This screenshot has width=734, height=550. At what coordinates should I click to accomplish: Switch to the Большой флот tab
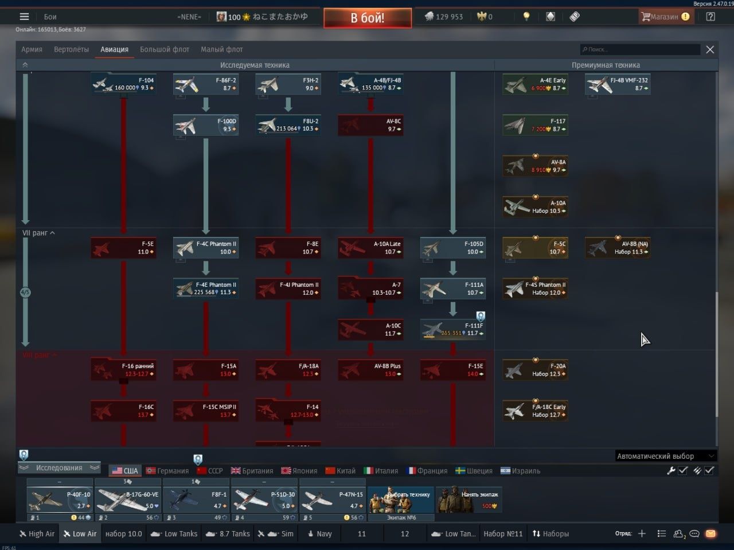(x=165, y=49)
